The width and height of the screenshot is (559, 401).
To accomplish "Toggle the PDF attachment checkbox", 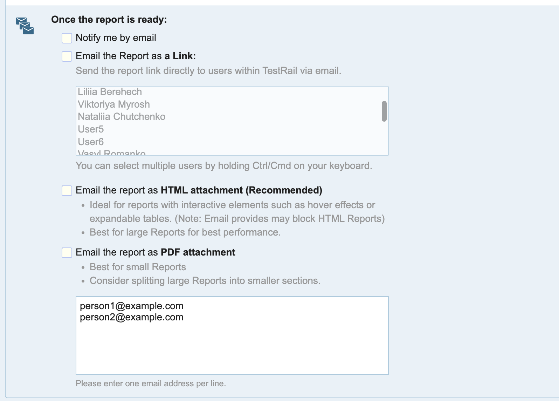I will click(x=67, y=253).
